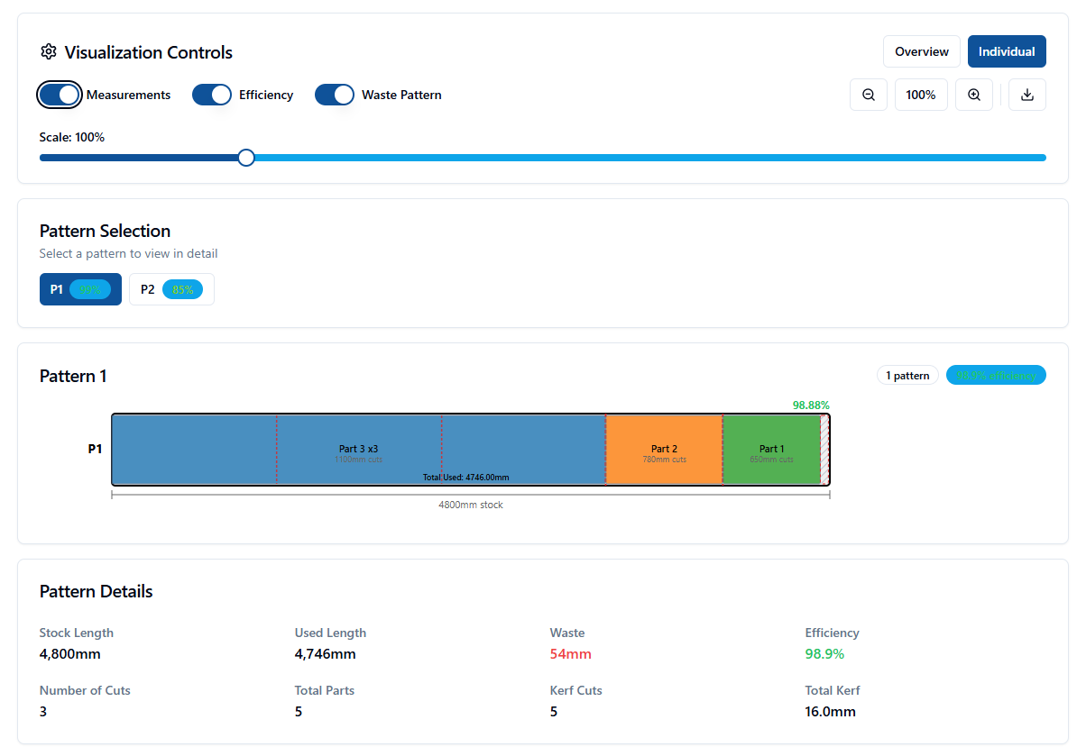Image resolution: width=1077 pixels, height=756 pixels.
Task: Disable the Waste Pattern switch
Action: (335, 95)
